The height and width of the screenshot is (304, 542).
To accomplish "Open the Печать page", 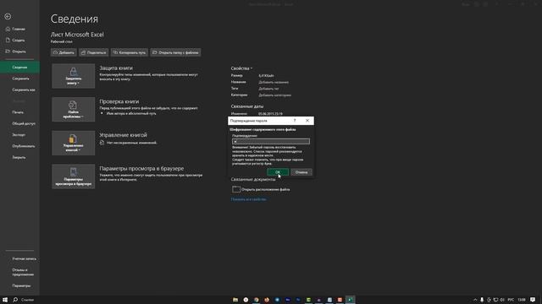I will [18, 112].
